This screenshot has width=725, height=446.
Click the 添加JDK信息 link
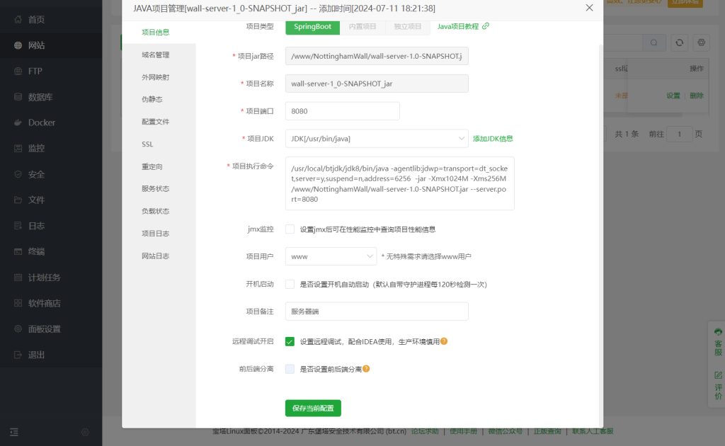493,139
